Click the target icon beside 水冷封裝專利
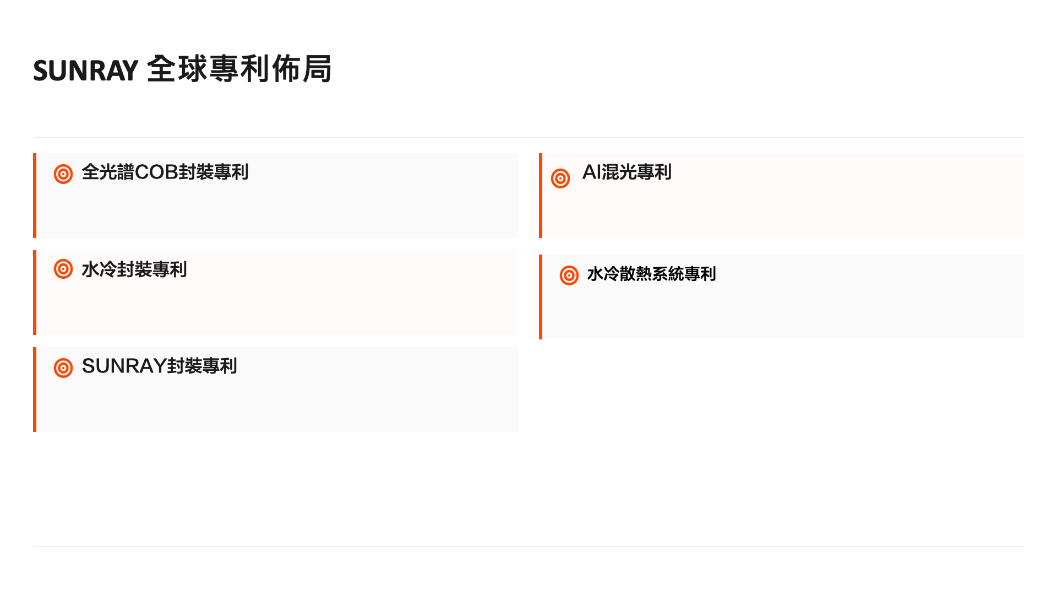The image size is (1057, 595). coord(63,269)
